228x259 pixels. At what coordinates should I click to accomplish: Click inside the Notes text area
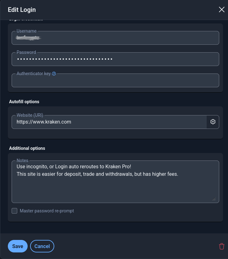115,182
